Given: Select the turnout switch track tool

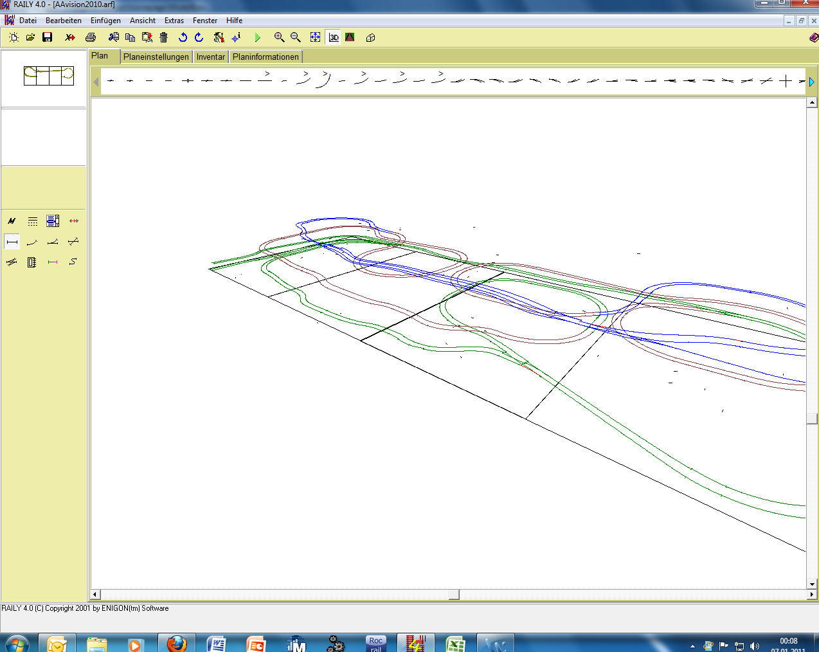Looking at the screenshot, I should 53,242.
